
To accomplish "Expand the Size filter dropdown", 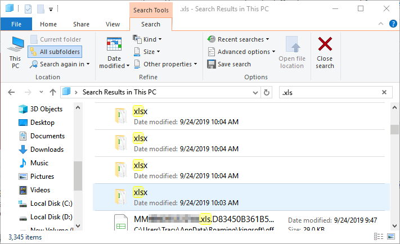I will pos(147,52).
